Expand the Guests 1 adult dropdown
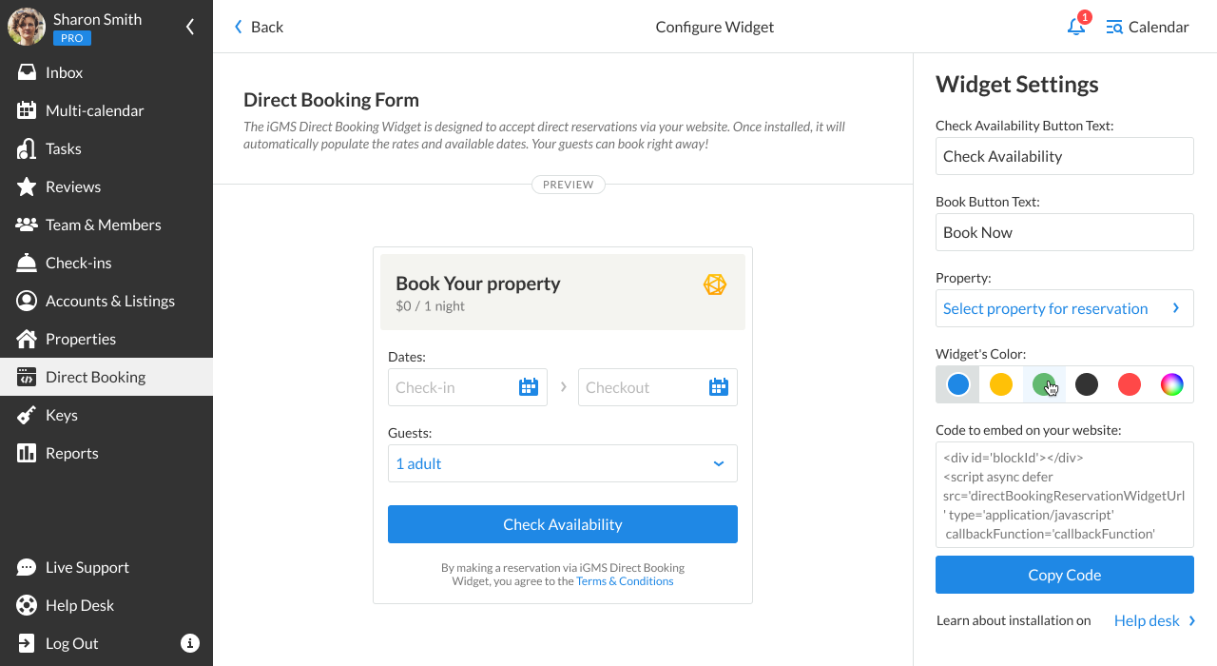 (x=563, y=463)
